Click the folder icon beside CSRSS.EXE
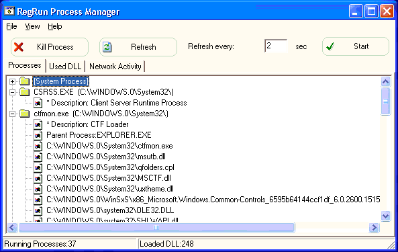The image size is (398, 252). tap(25, 92)
